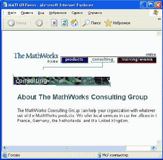
Task: Click the horizontal scrollbar left arrow
Action: [x=5, y=148]
